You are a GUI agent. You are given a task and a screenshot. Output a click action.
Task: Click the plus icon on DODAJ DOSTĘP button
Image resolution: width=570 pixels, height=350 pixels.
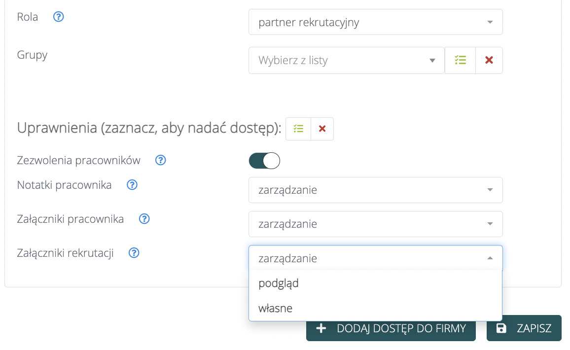pyautogui.click(x=321, y=328)
